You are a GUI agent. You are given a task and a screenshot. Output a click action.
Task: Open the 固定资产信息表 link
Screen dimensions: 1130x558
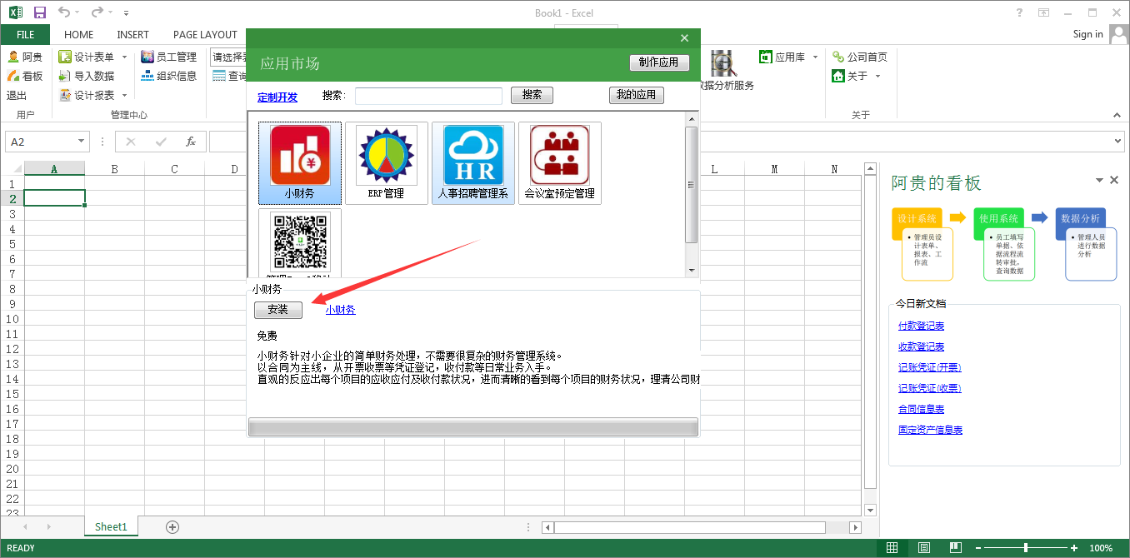(930, 430)
